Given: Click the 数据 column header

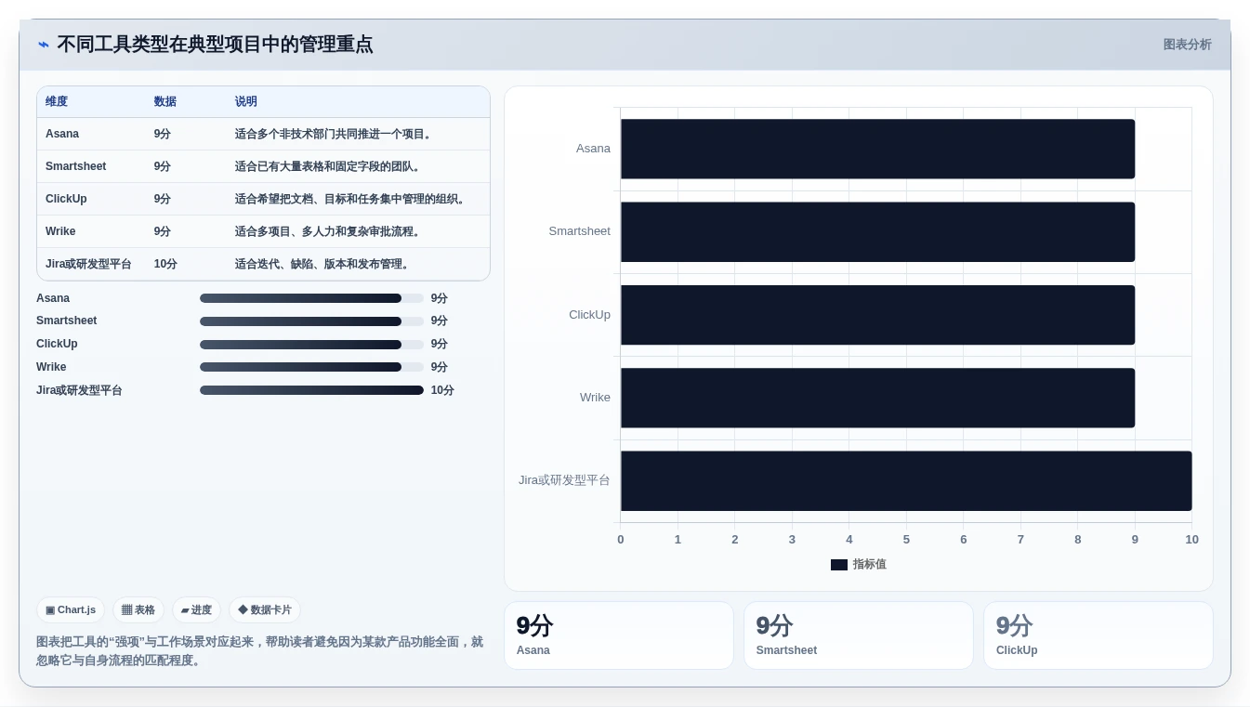Looking at the screenshot, I should pos(165,101).
